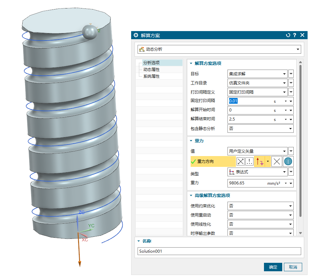Click the X clear-selection icon in gravity row
Image resolution: width=314 pixels, height=277 pixels.
277,161
